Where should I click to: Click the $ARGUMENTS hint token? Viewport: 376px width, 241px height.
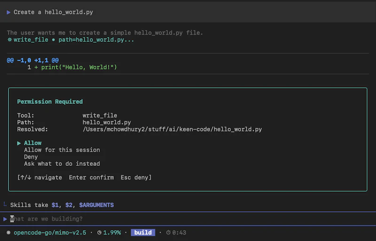[x=96, y=205]
